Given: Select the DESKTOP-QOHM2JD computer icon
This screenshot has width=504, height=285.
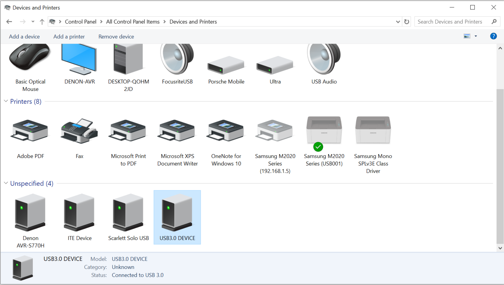Looking at the screenshot, I should 128,59.
